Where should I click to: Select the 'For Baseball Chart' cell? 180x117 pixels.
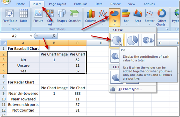click(x=23, y=49)
